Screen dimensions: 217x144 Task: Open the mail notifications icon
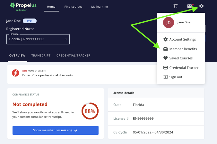click(x=190, y=6)
